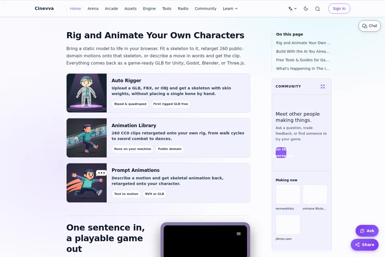
Task: Visit the Community nav link
Action: 205,8
